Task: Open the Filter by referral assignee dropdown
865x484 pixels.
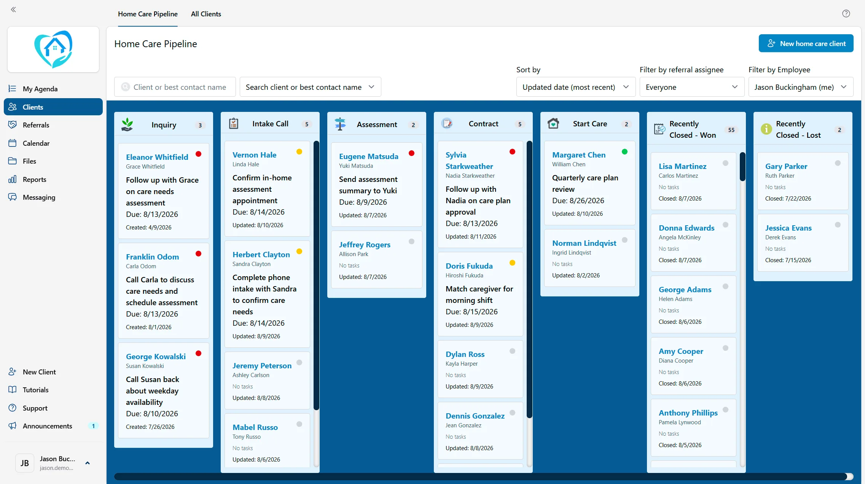Action: (692, 87)
